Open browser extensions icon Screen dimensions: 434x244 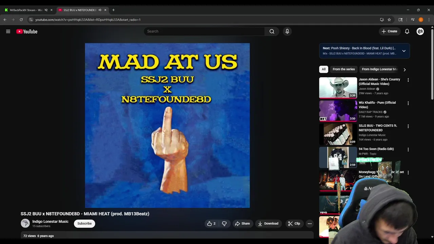point(400,20)
